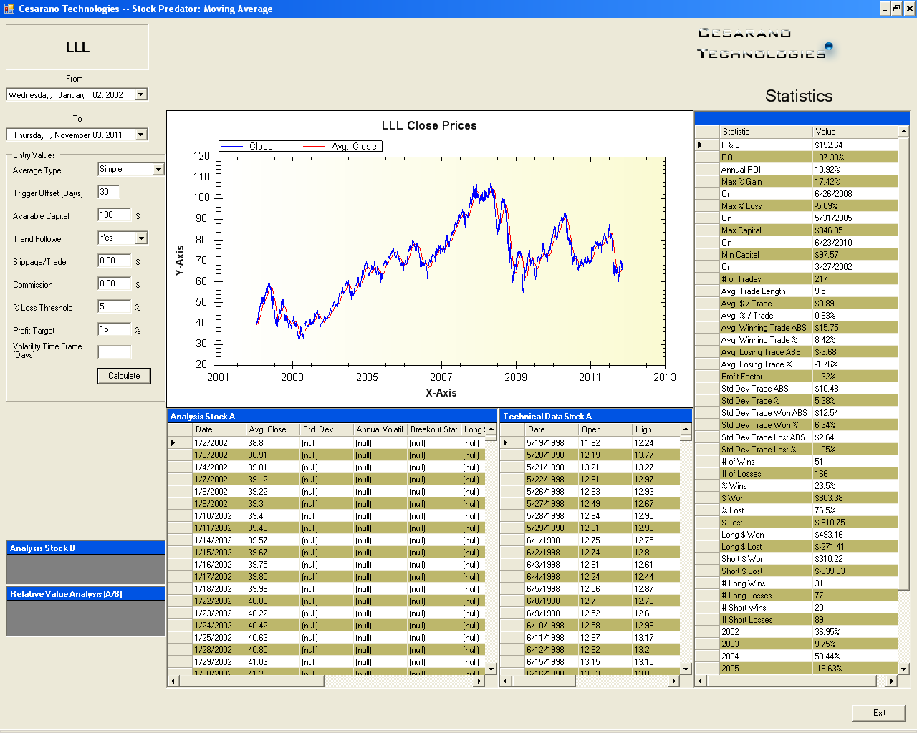
Task: Sort Technical Data by High column
Action: coord(656,429)
